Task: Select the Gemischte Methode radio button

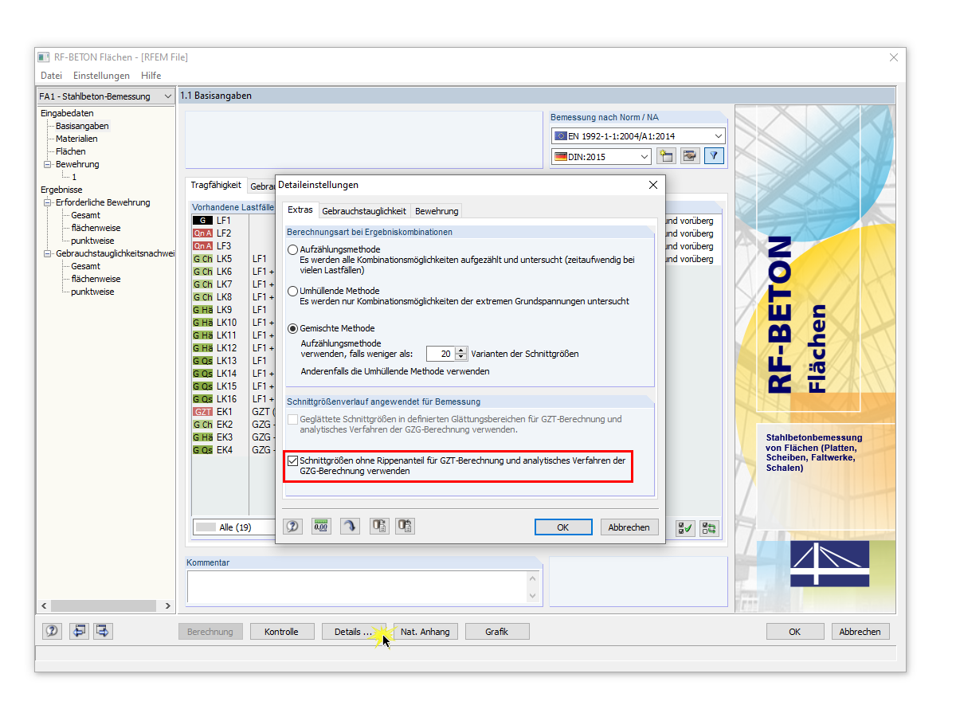Action: pos(292,328)
